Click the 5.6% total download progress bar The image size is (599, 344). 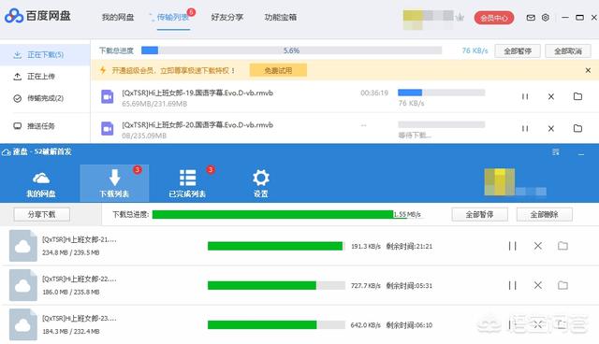291,50
